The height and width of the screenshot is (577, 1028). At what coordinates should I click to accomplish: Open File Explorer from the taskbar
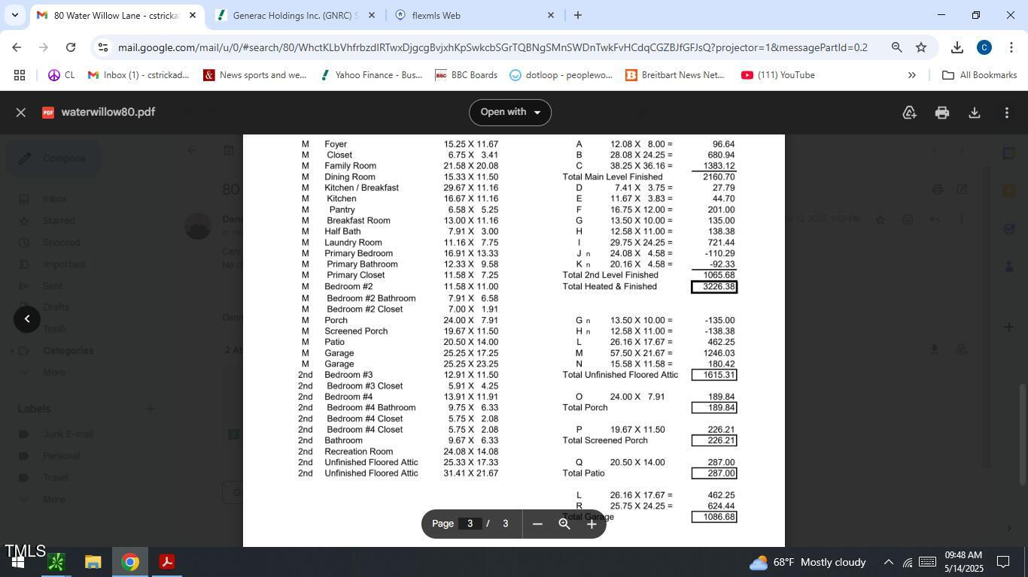[93, 562]
